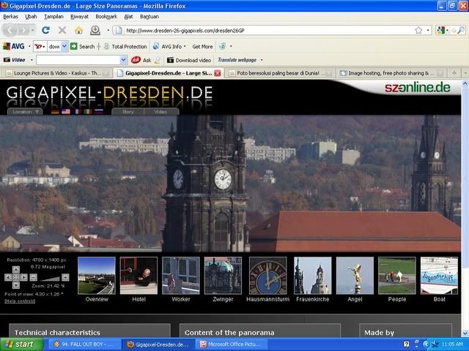
Task: Select the Overview thumbnail
Action: coord(97,276)
